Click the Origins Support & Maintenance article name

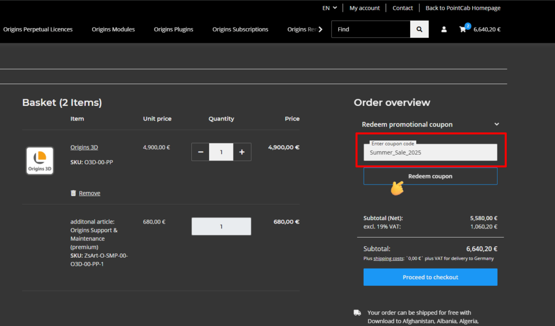pos(94,239)
